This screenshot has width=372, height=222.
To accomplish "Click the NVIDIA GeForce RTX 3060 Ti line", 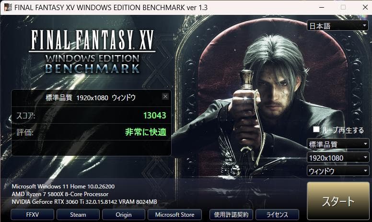I will click(x=84, y=202).
